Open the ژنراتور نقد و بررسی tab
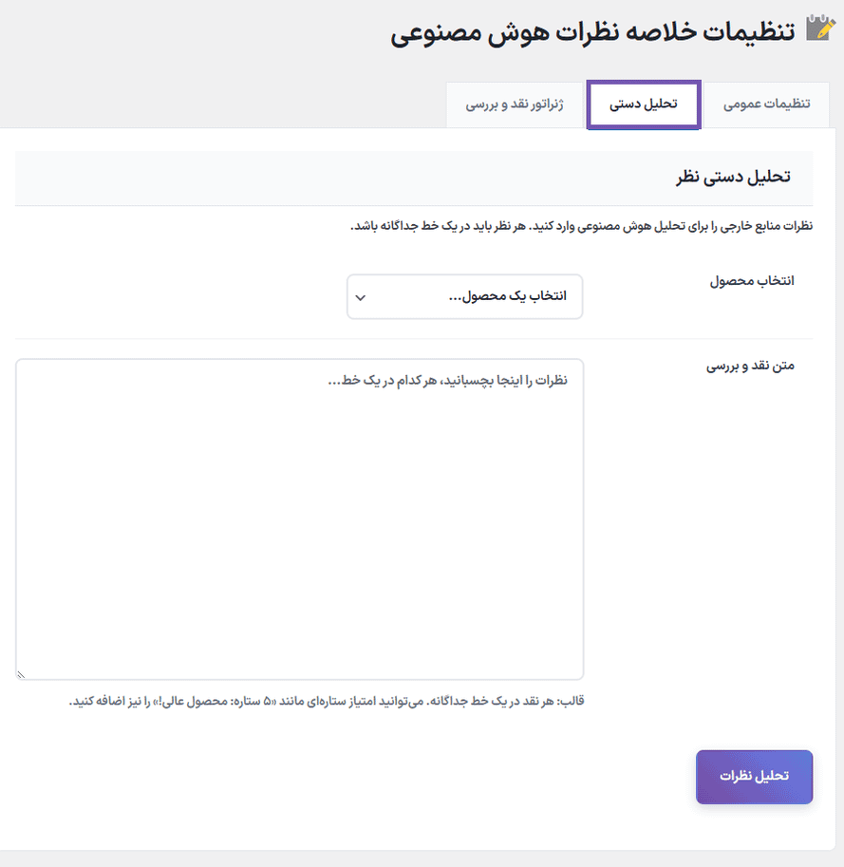Image resolution: width=844 pixels, height=867 pixels. pos(514,104)
